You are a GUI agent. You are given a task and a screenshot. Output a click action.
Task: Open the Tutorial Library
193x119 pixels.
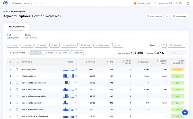pos(180,16)
